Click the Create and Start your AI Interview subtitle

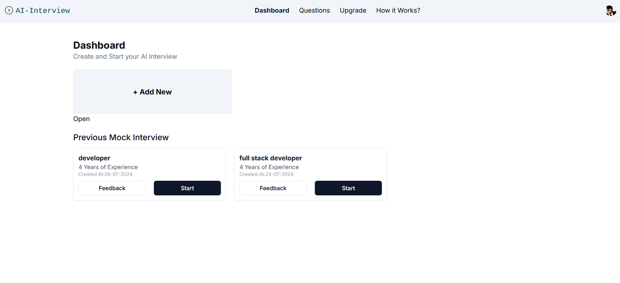coord(125,57)
